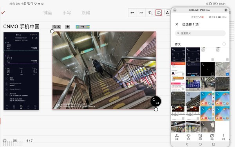Expand the bird rooftop photo
The width and height of the screenshot is (235, 147).
click(188, 94)
